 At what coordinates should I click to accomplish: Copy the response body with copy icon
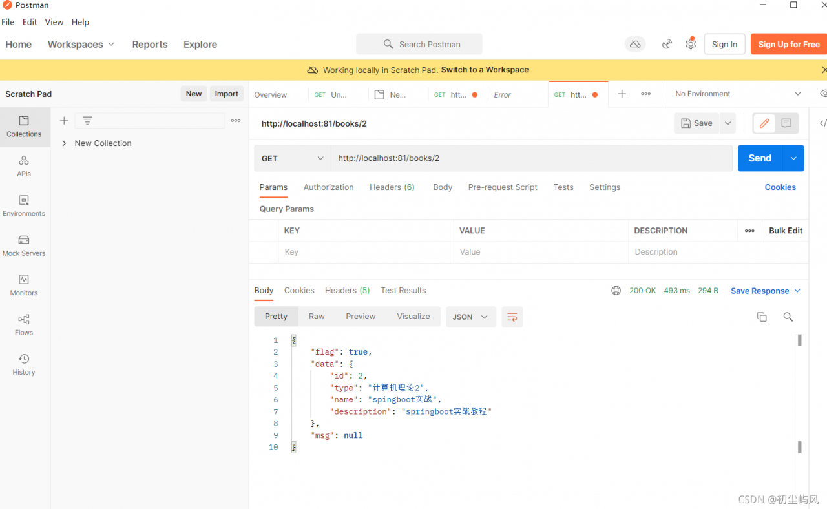762,317
